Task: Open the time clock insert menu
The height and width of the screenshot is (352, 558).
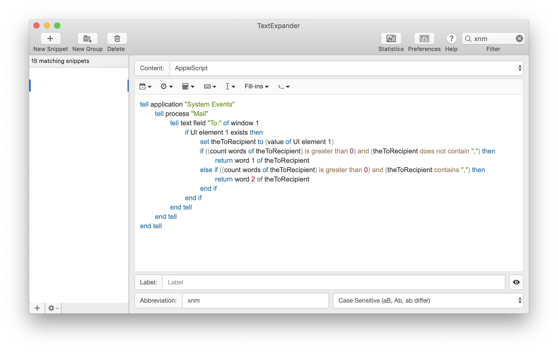Action: 167,86
